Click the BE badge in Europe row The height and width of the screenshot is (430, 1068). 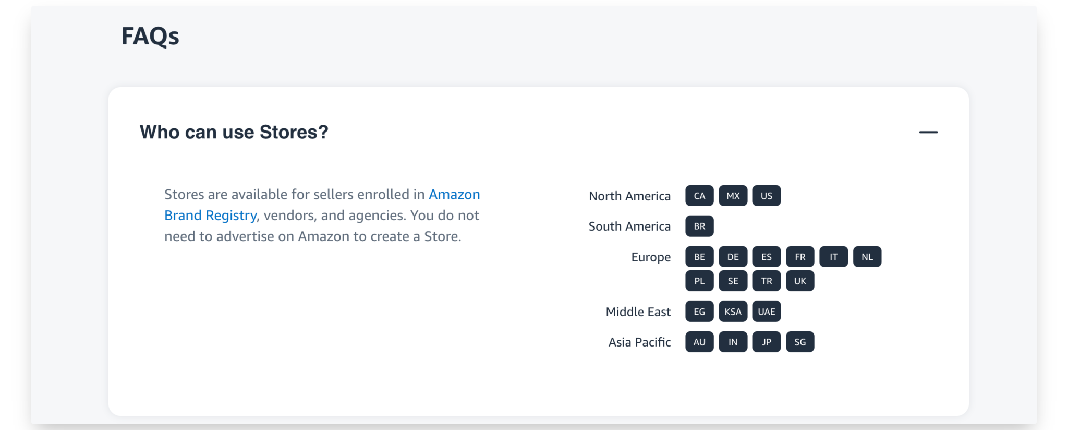tap(699, 256)
